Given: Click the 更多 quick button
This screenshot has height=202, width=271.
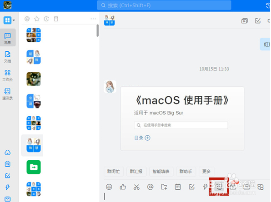Looking at the screenshot, I should [x=206, y=172].
